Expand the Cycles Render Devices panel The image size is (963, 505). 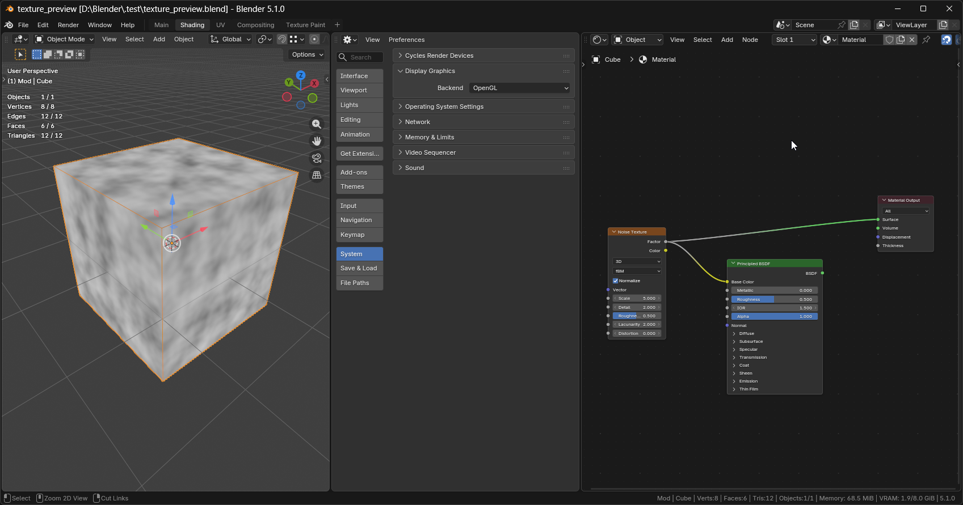click(x=483, y=56)
